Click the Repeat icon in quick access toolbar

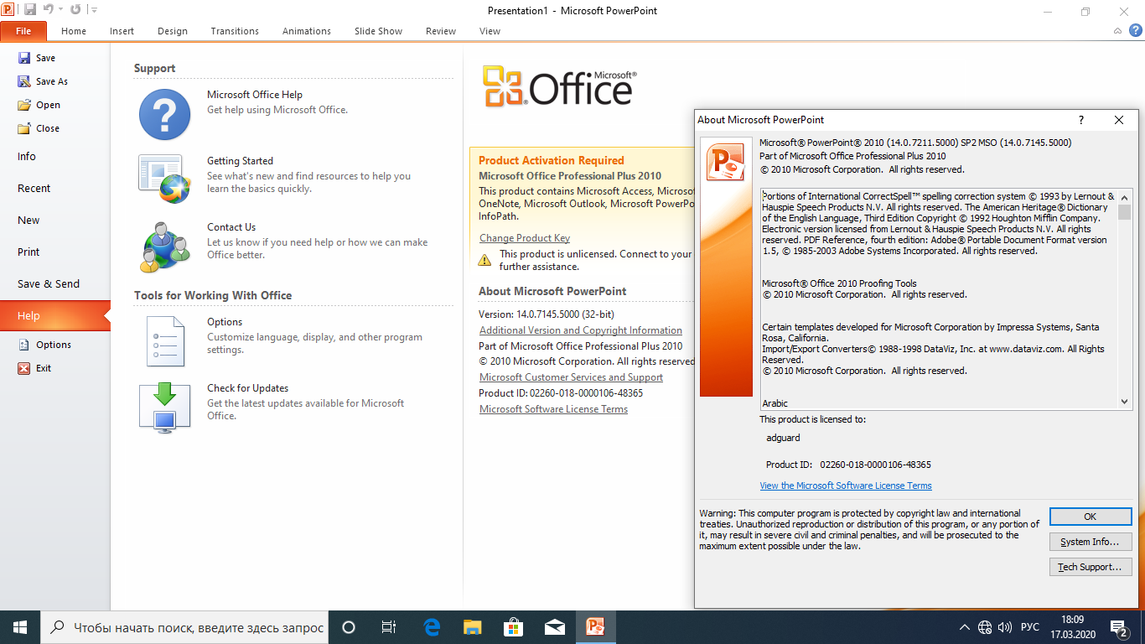[x=75, y=10]
